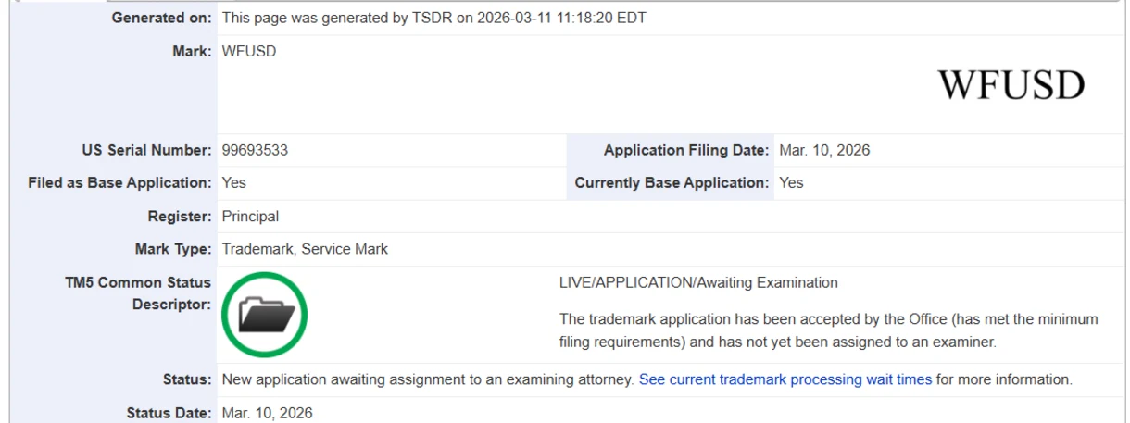
Task: Select the Application Filing Date value
Action: tap(824, 150)
